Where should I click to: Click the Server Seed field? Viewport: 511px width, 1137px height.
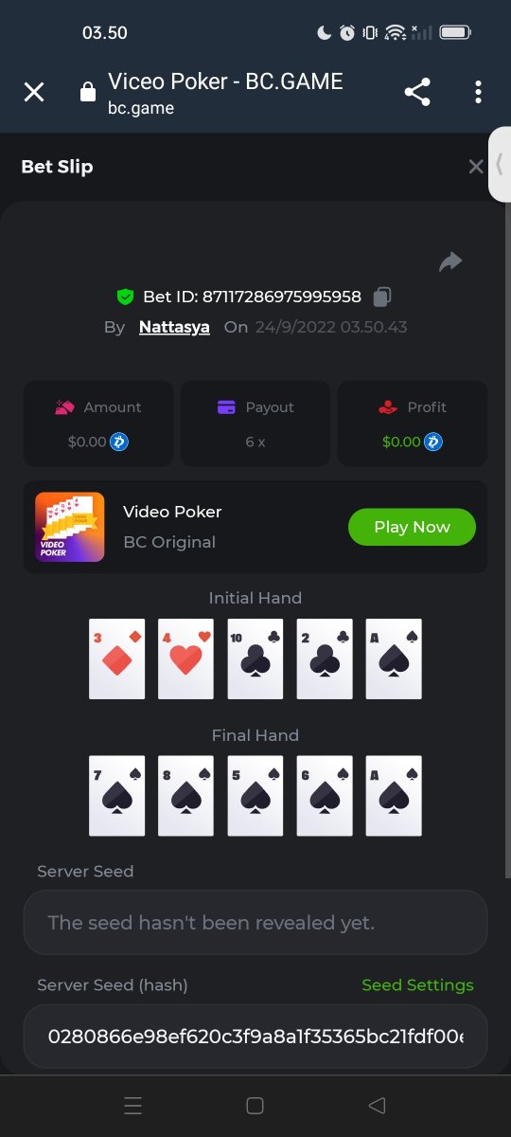click(x=255, y=922)
